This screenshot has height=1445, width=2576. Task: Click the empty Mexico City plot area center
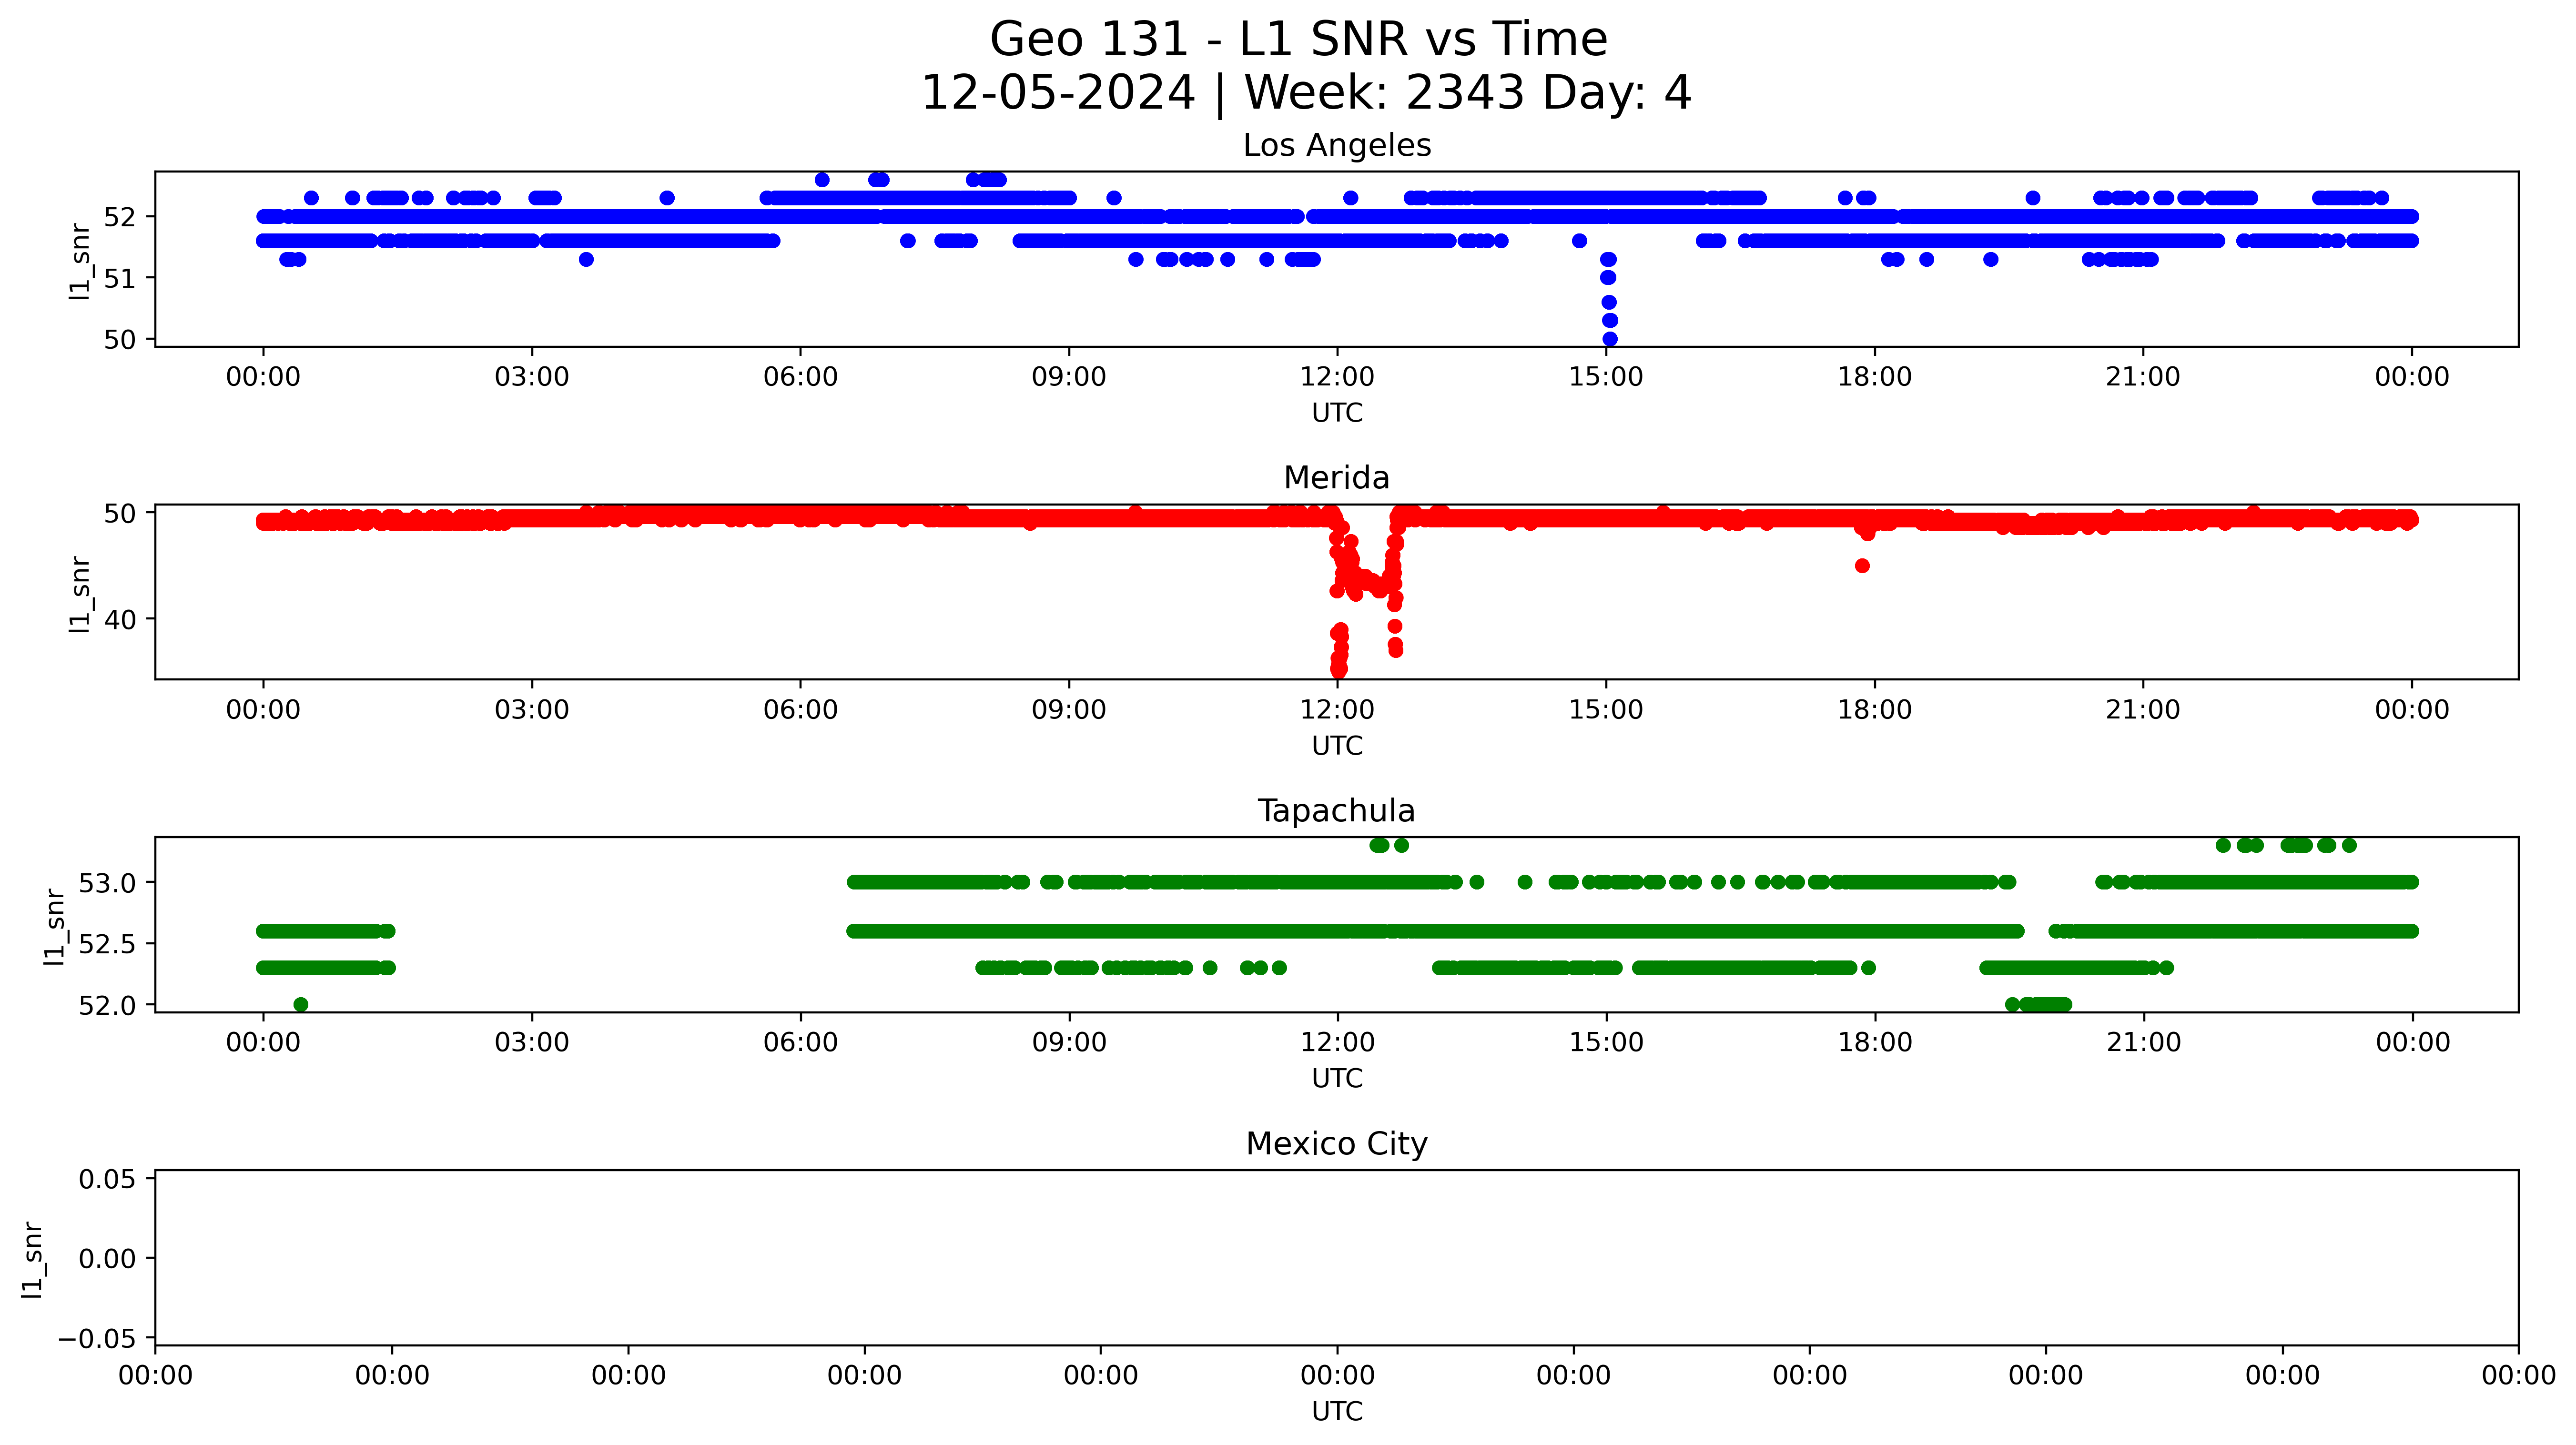point(1336,1257)
